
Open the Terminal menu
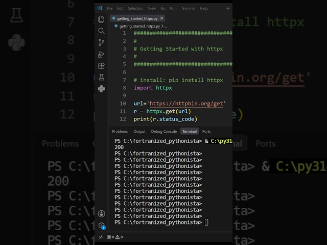click(x=188, y=8)
